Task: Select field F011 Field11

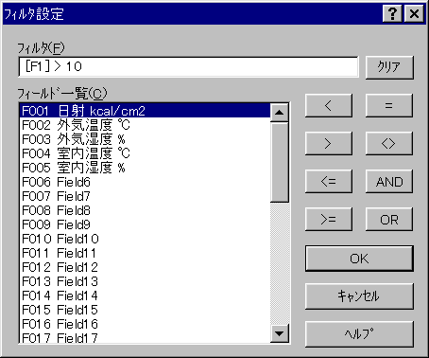Action: (x=145, y=253)
